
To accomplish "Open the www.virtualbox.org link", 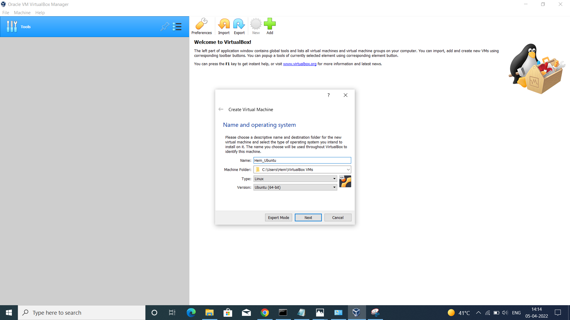I will 300,64.
